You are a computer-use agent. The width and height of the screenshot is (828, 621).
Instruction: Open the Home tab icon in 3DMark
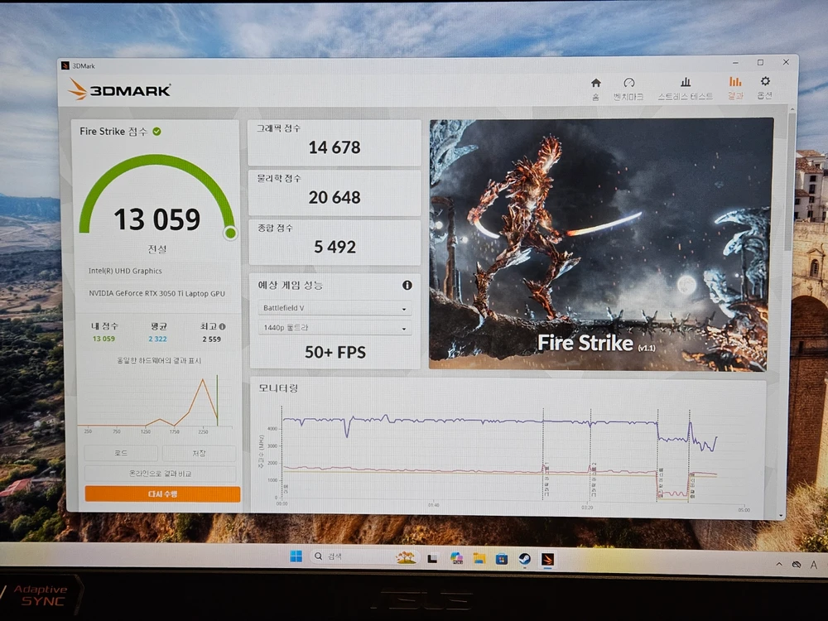[595, 83]
